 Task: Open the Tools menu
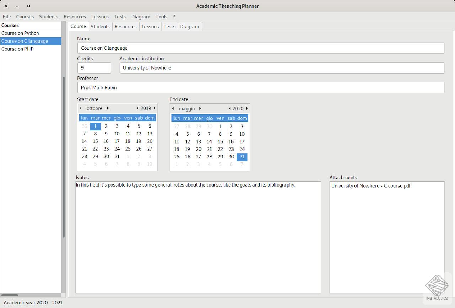click(x=161, y=17)
